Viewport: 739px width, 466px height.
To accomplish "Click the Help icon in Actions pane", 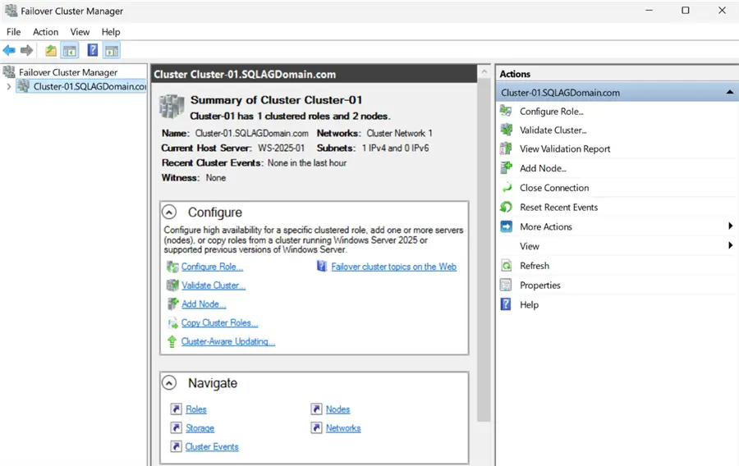I will (506, 304).
